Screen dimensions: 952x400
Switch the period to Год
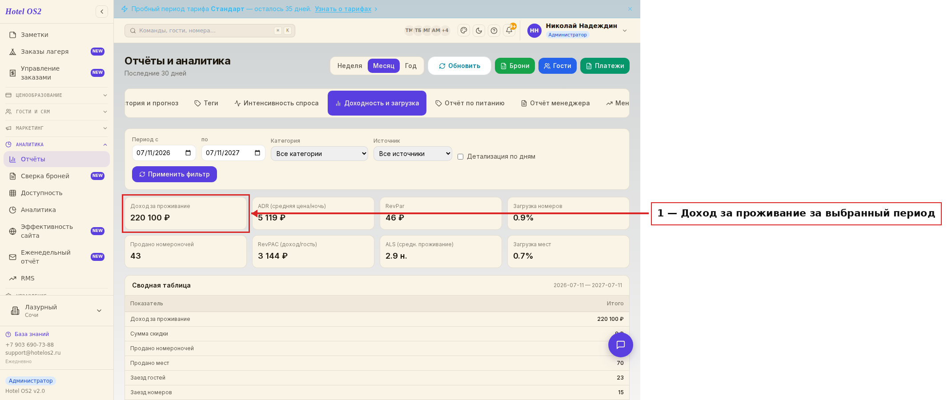coord(410,66)
